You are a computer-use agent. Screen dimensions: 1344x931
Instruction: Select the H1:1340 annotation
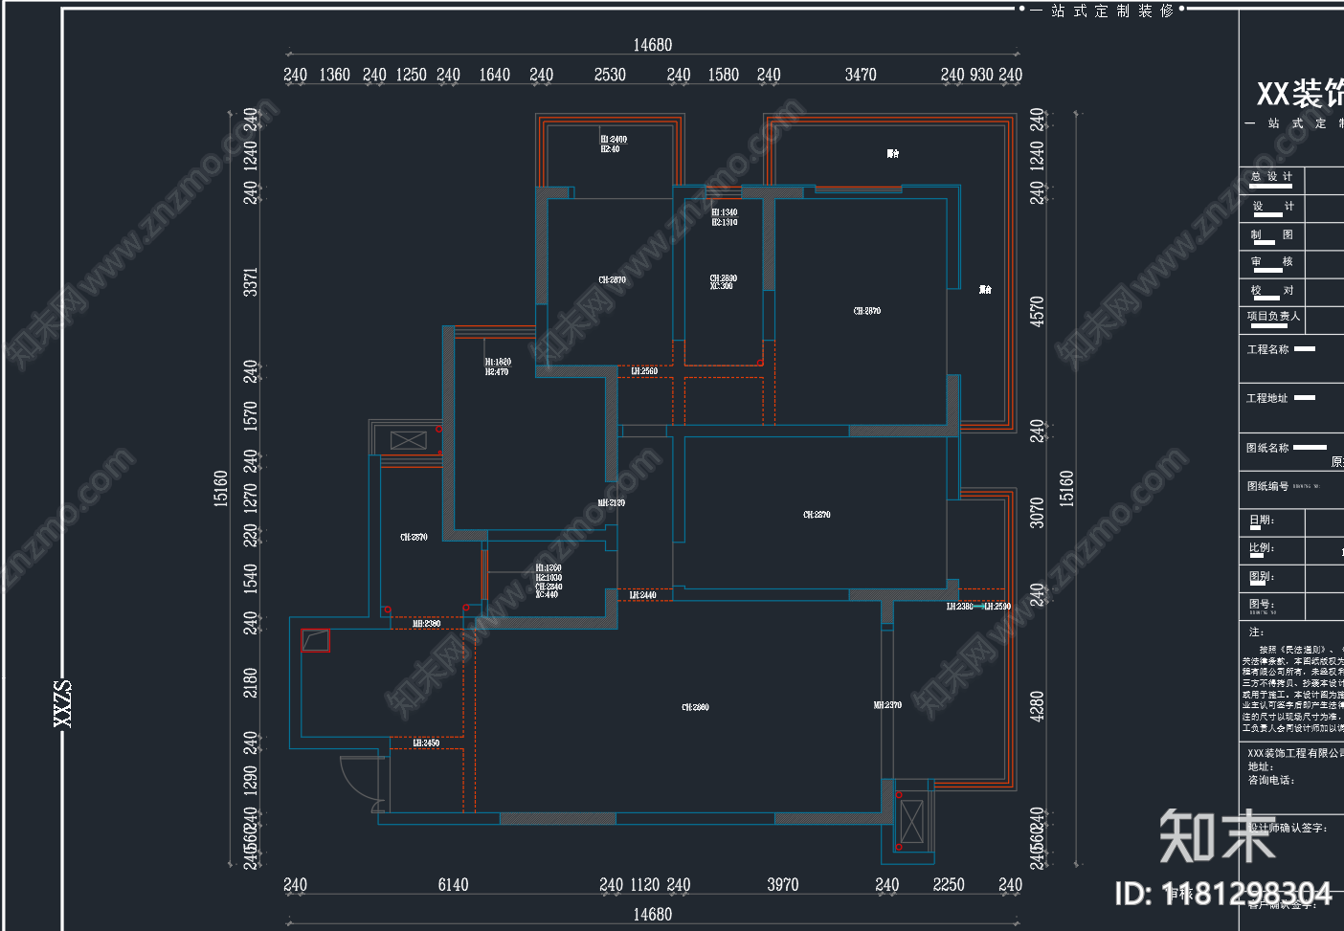[725, 212]
